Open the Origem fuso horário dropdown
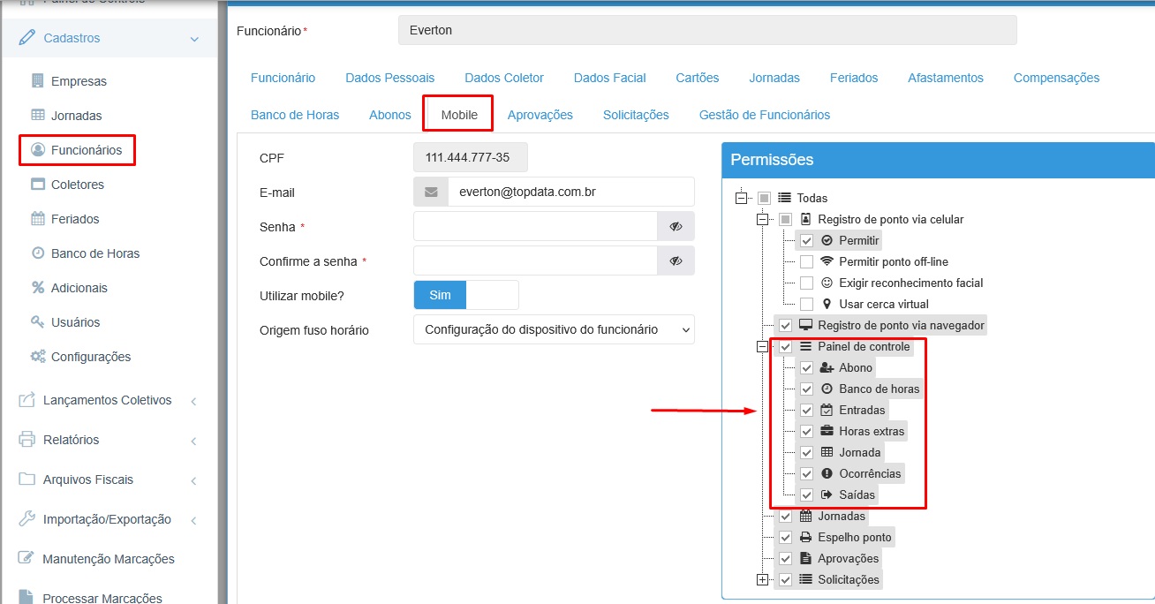This screenshot has height=604, width=1155. point(554,329)
